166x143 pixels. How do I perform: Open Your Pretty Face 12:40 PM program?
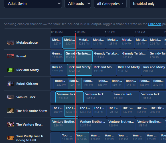pyautogui.click(x=68, y=138)
